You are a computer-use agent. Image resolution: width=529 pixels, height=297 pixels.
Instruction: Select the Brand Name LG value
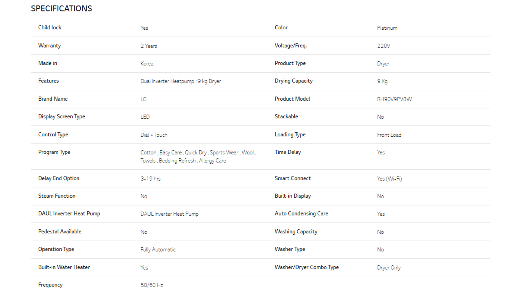[143, 99]
